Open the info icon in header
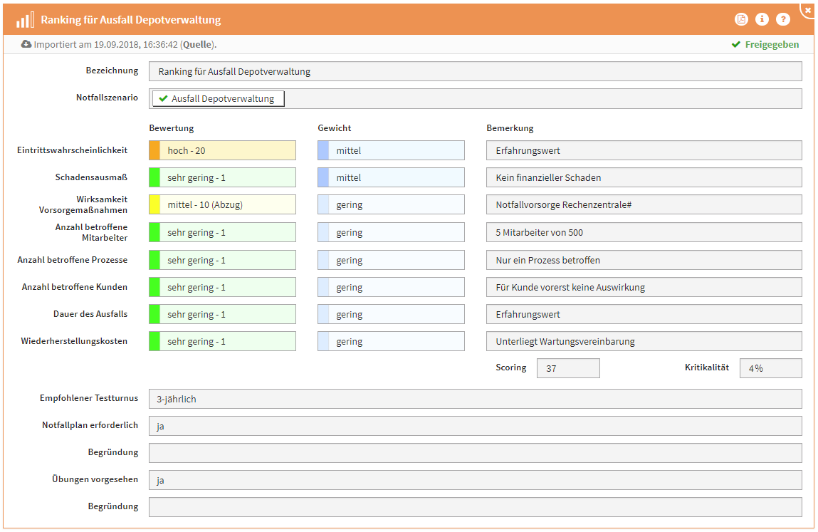Viewport: 818px width, 532px height. pos(762,20)
